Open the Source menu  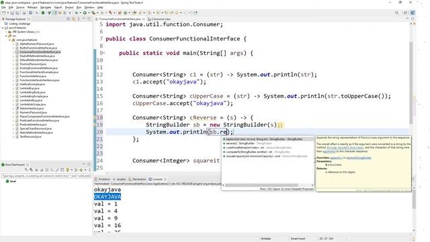[x=20, y=7]
